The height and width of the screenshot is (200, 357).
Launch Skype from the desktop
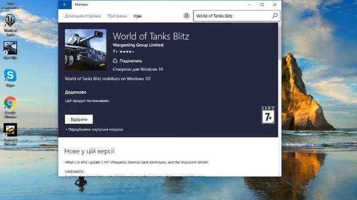tap(10, 78)
